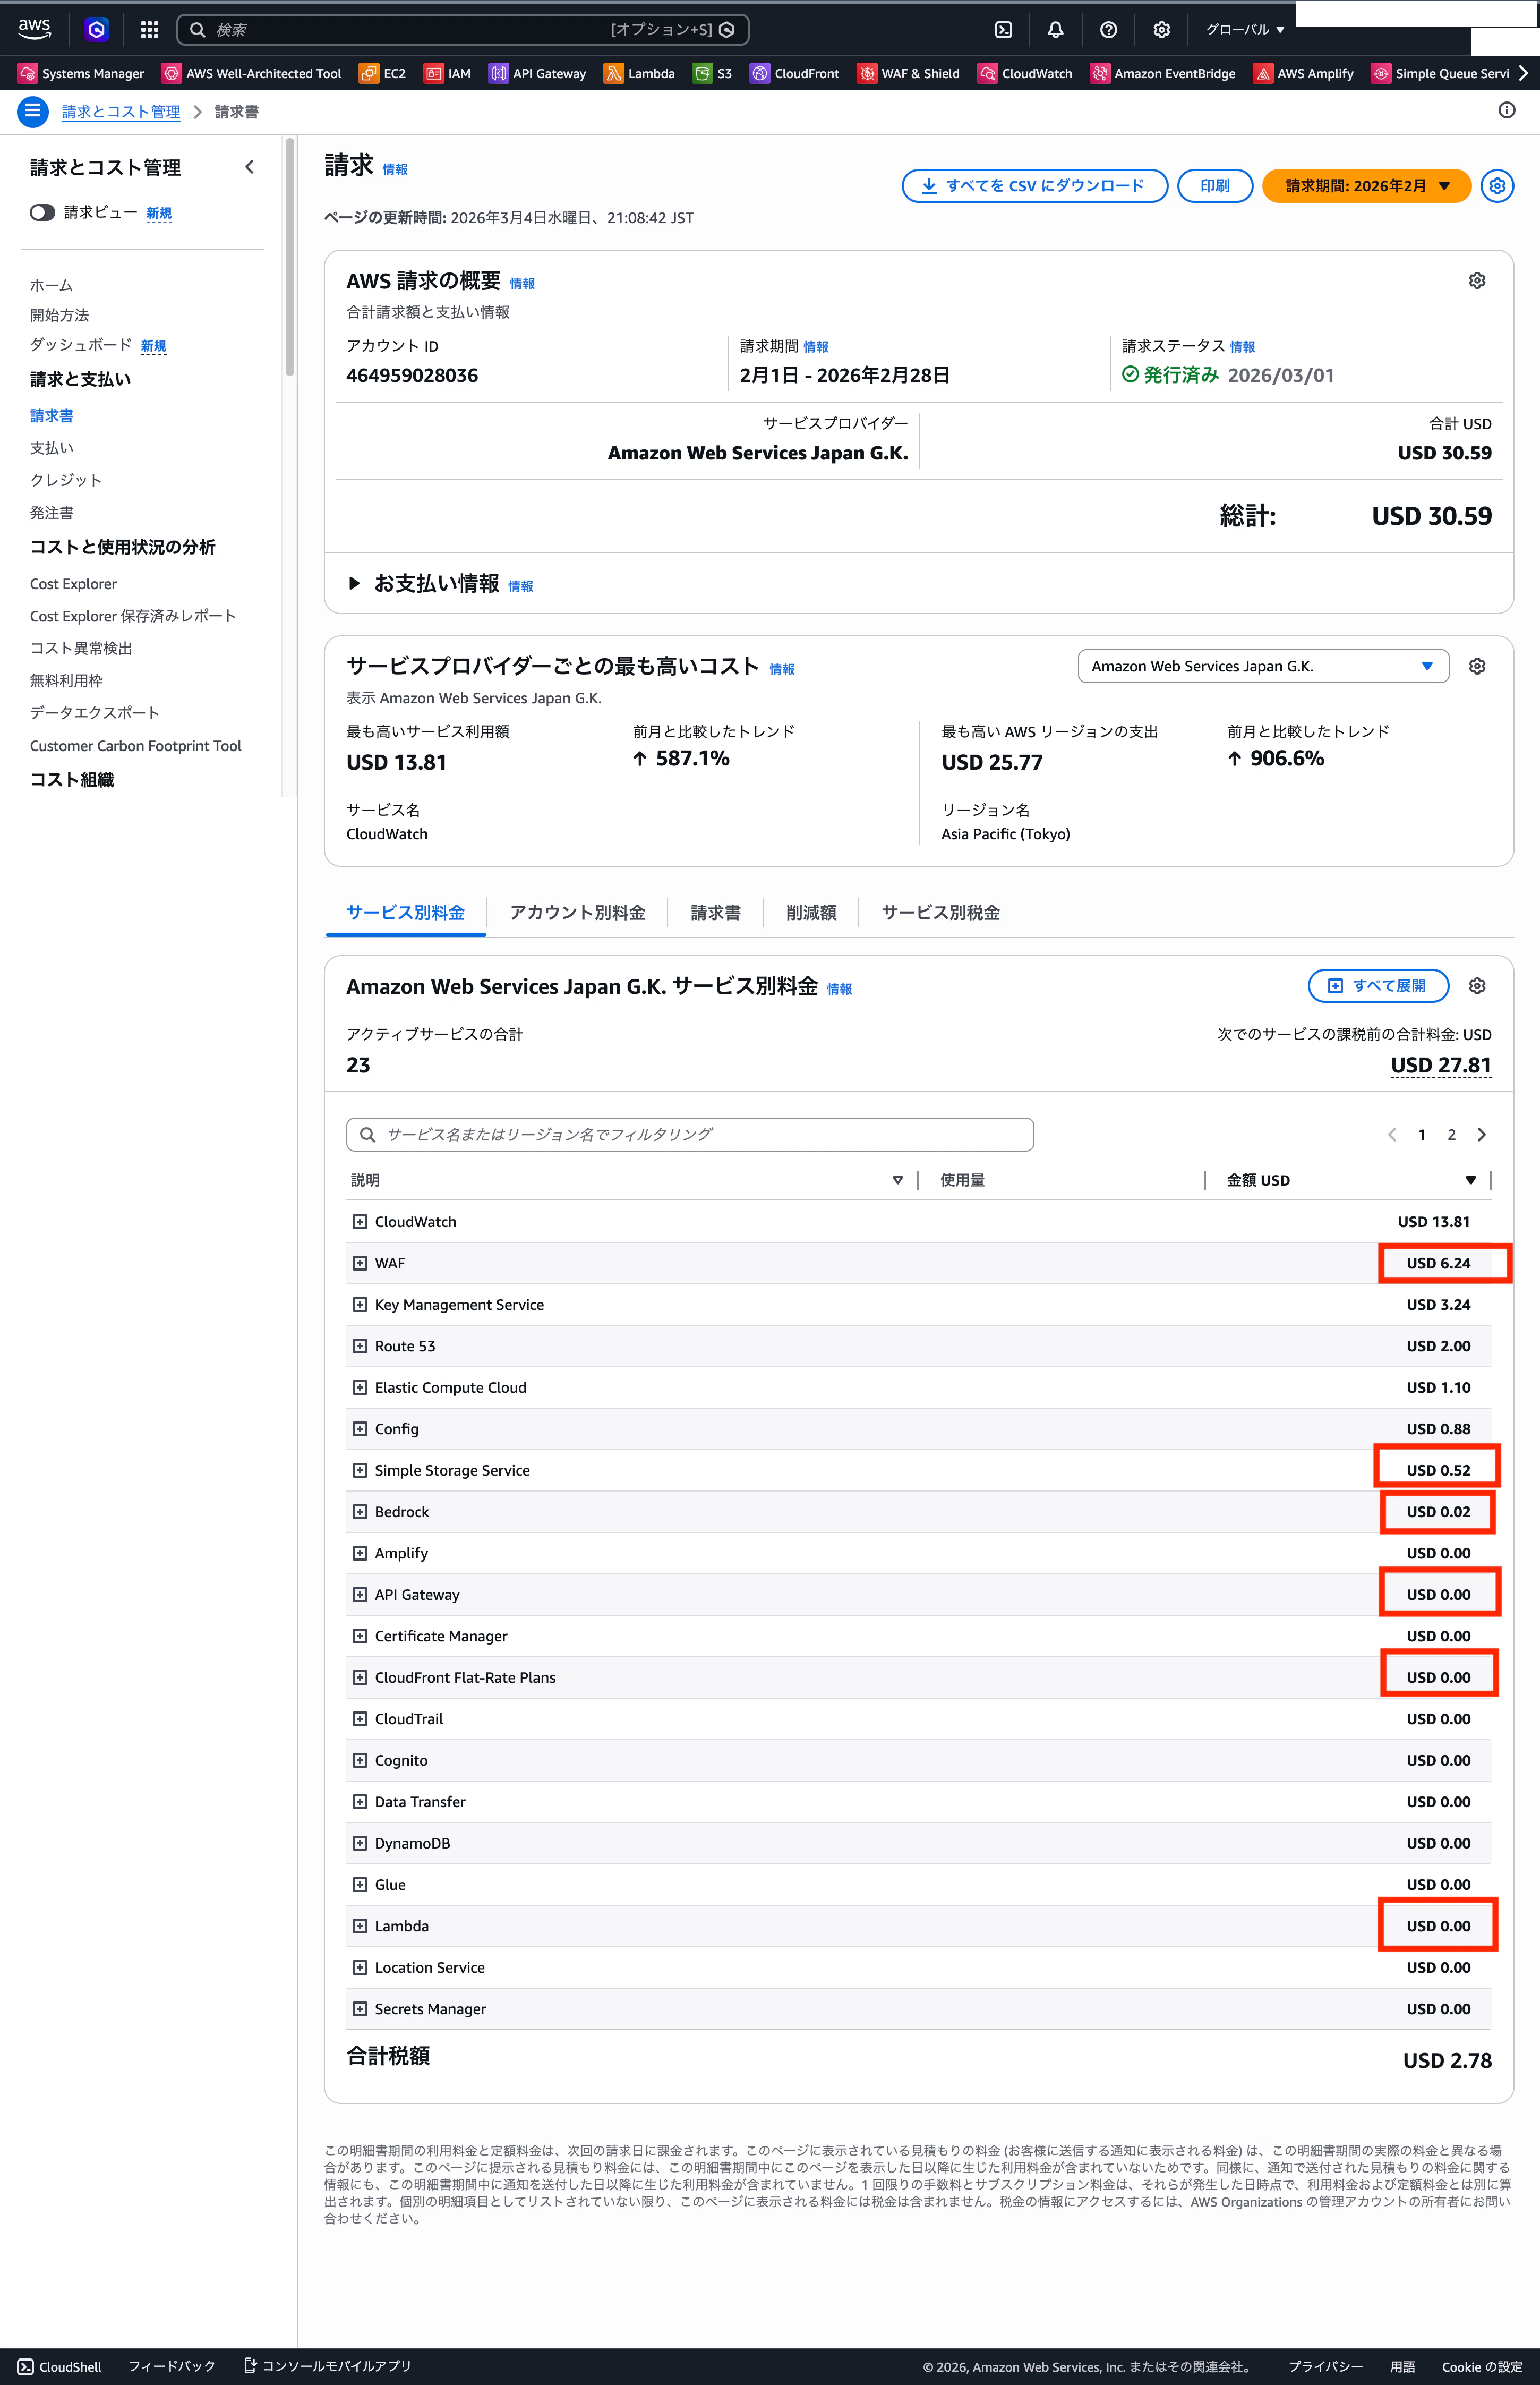Image resolution: width=1540 pixels, height=2385 pixels.
Task: Open S3 favorite shortcut
Action: click(x=712, y=73)
